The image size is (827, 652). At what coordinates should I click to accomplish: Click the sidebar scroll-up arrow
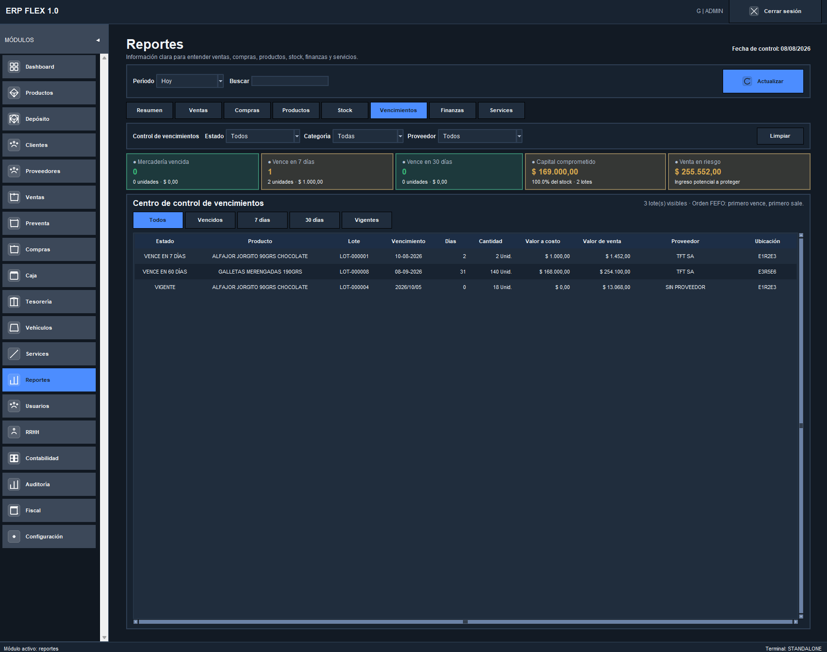[104, 58]
